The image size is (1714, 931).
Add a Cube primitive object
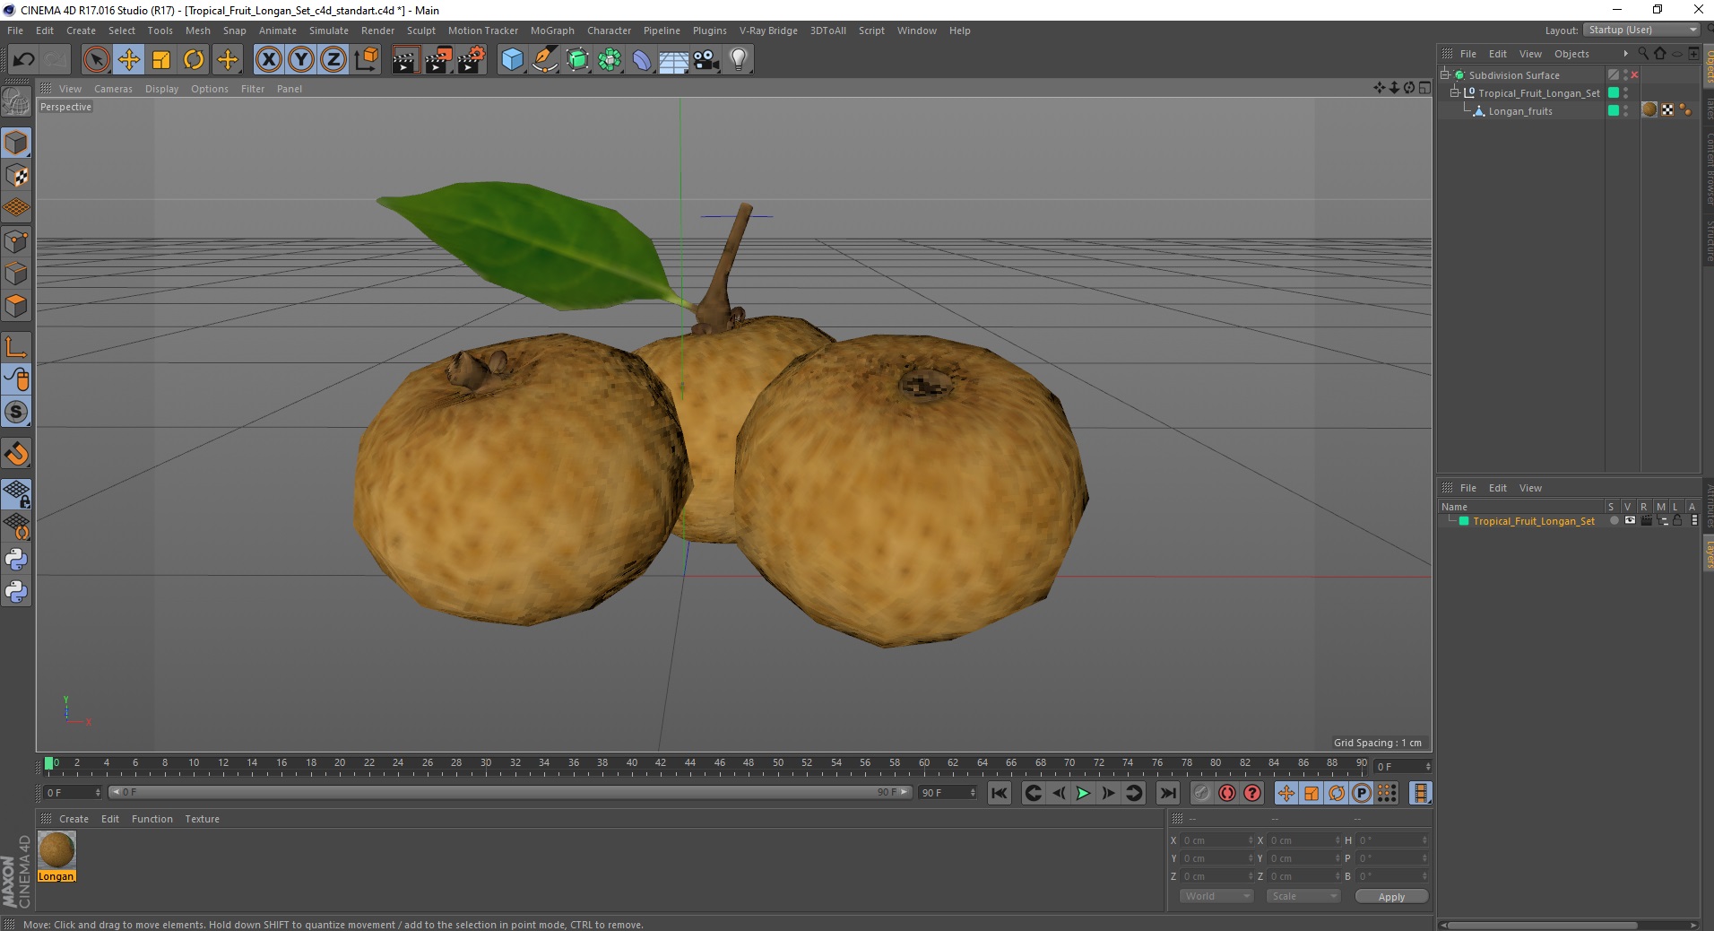coord(512,60)
